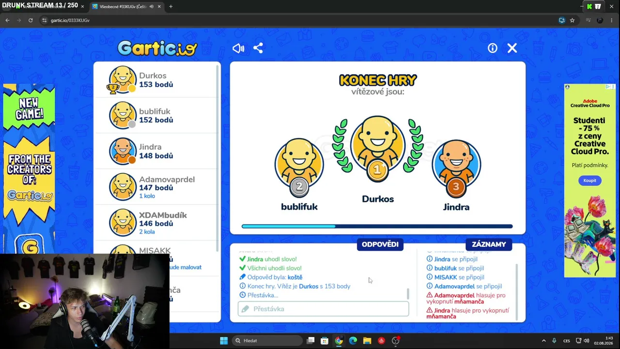Click 'Jindra uhodl slovo!' chat message
This screenshot has width=620, height=349.
coord(268,259)
